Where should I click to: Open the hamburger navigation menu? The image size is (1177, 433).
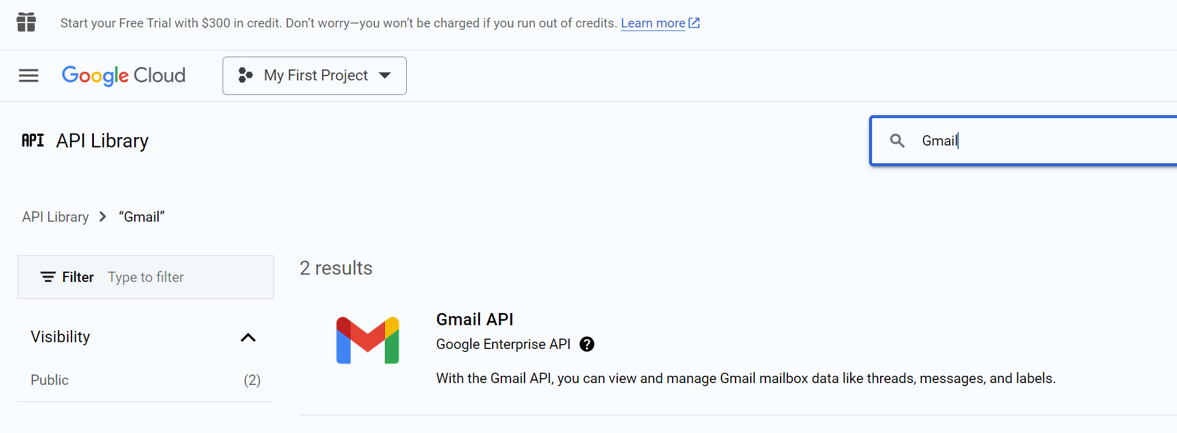29,76
